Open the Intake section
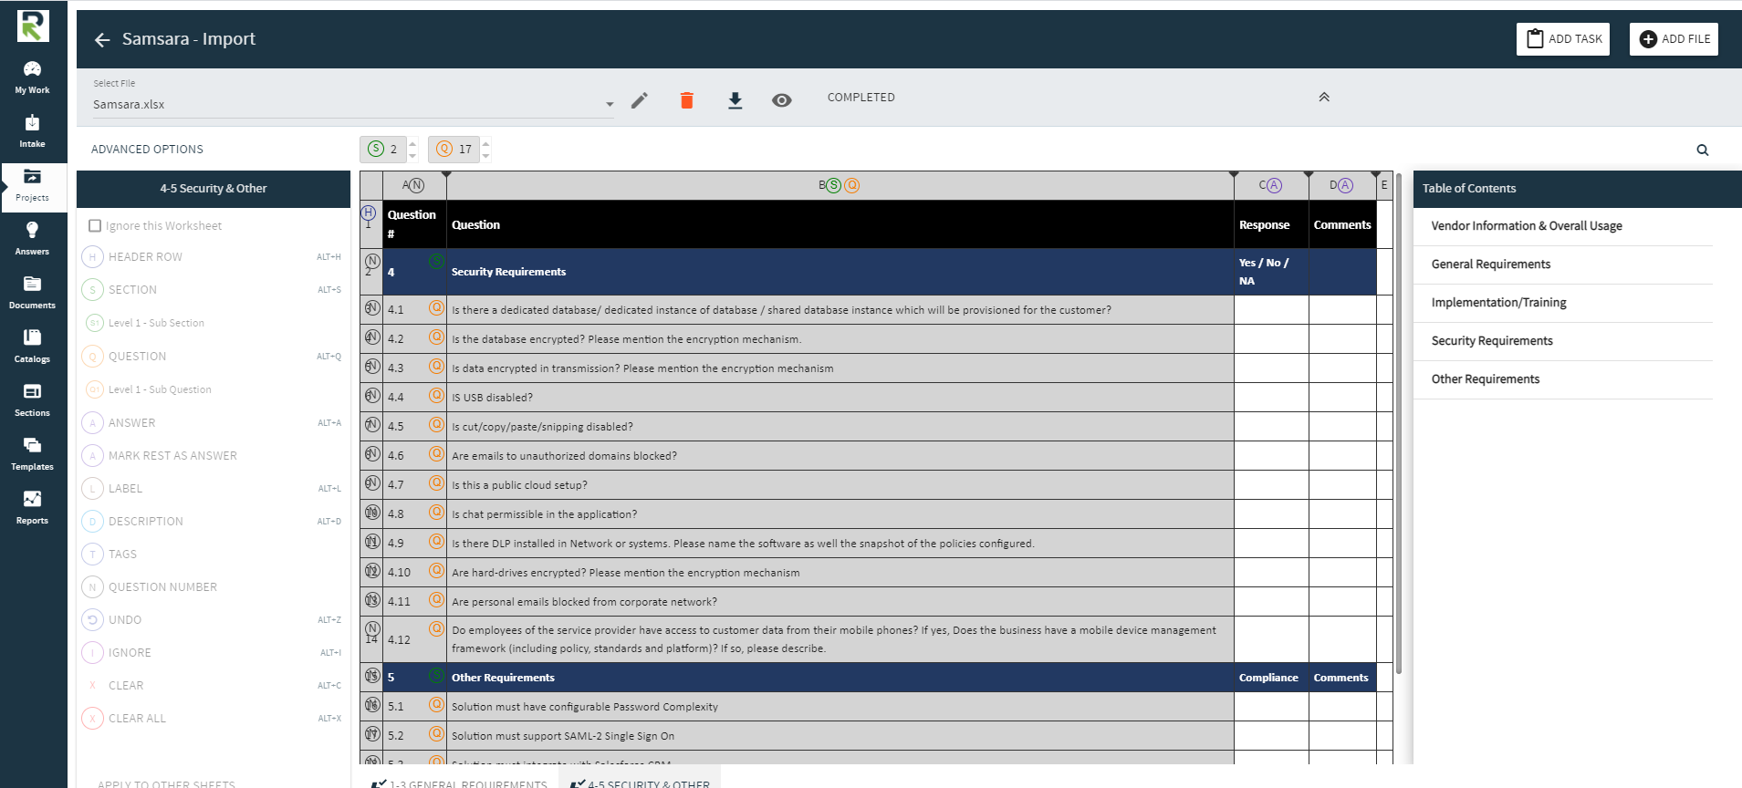The width and height of the screenshot is (1742, 788). pos(32,131)
